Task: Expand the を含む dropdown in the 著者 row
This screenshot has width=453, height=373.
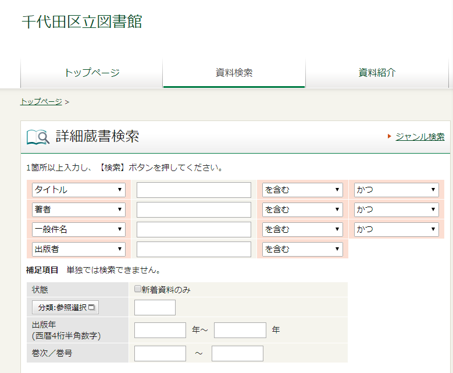Action: pyautogui.click(x=302, y=209)
